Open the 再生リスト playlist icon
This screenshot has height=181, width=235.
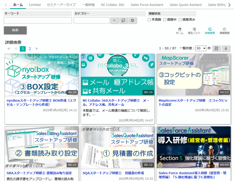click(x=194, y=31)
